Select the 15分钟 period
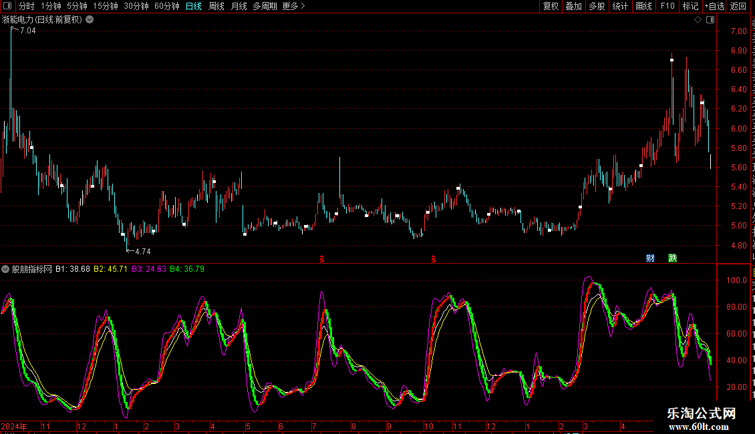755x434 pixels. (x=106, y=6)
